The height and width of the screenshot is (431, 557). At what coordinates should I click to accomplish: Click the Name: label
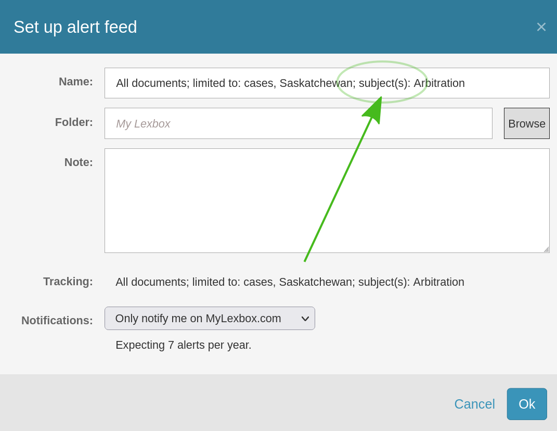pos(75,82)
